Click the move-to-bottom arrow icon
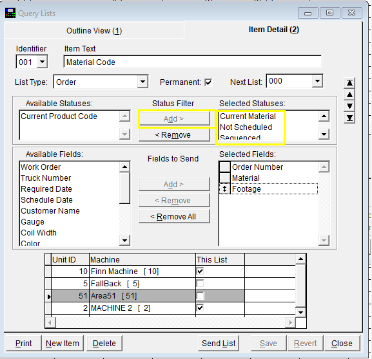 [x=349, y=118]
